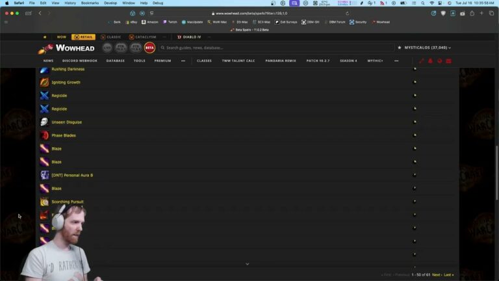499x281 pixels.
Task: Click the red bell notifications icon
Action: tap(430, 61)
